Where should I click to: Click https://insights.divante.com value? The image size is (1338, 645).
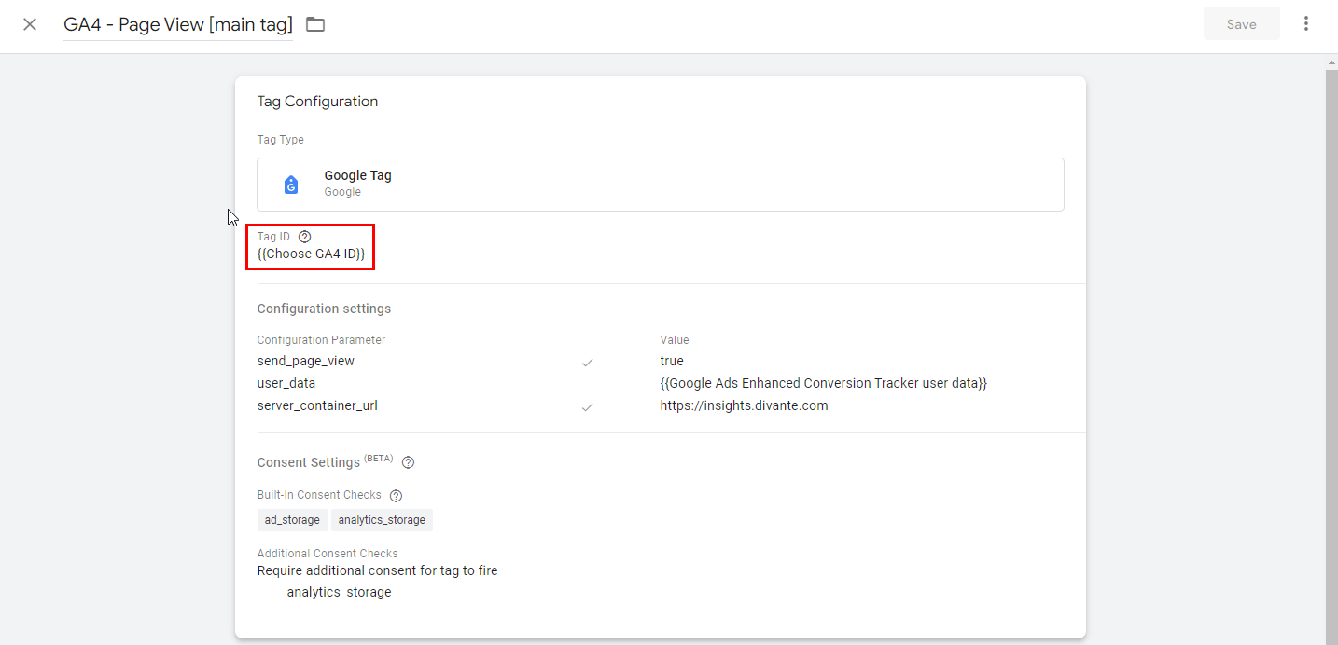pos(744,405)
